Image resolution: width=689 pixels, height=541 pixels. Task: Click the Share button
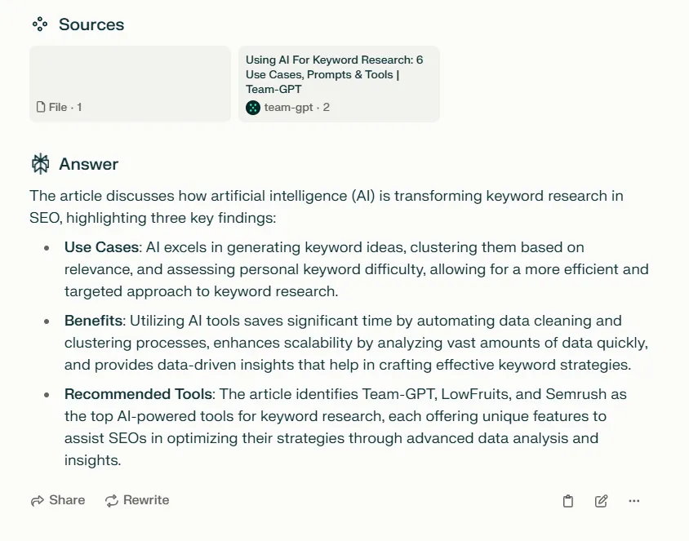point(58,500)
